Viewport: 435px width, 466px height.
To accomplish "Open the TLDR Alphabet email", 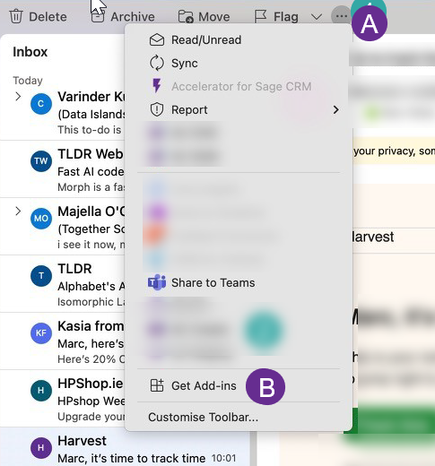I will pyautogui.click(x=63, y=284).
